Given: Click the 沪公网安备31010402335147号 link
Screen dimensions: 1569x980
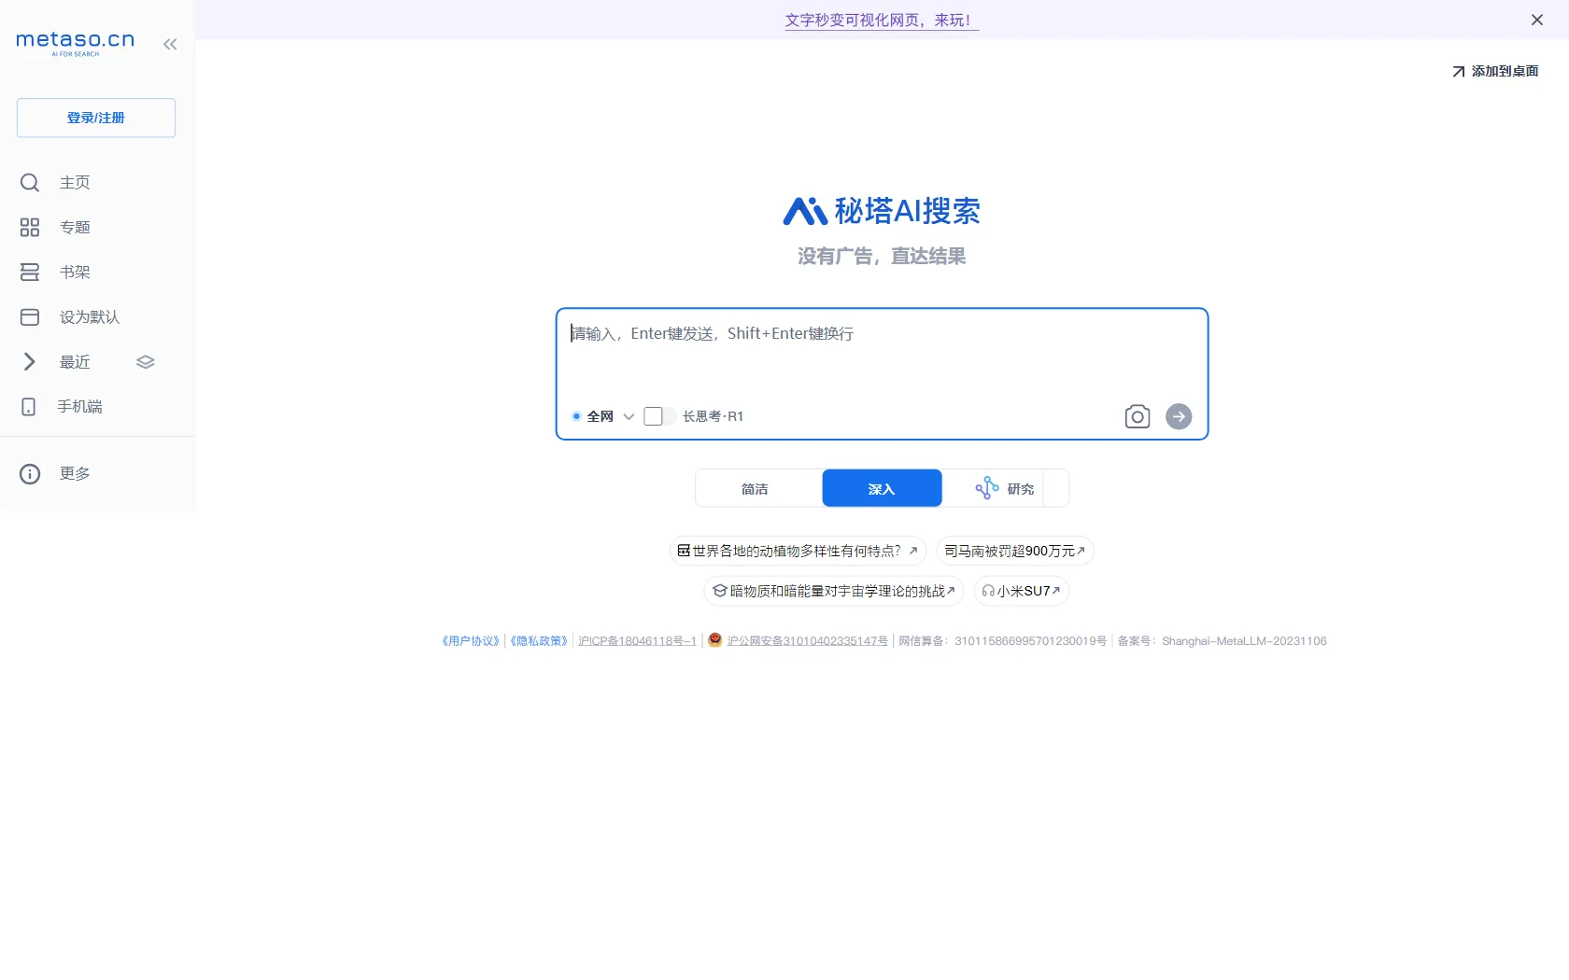Looking at the screenshot, I should pos(807,641).
